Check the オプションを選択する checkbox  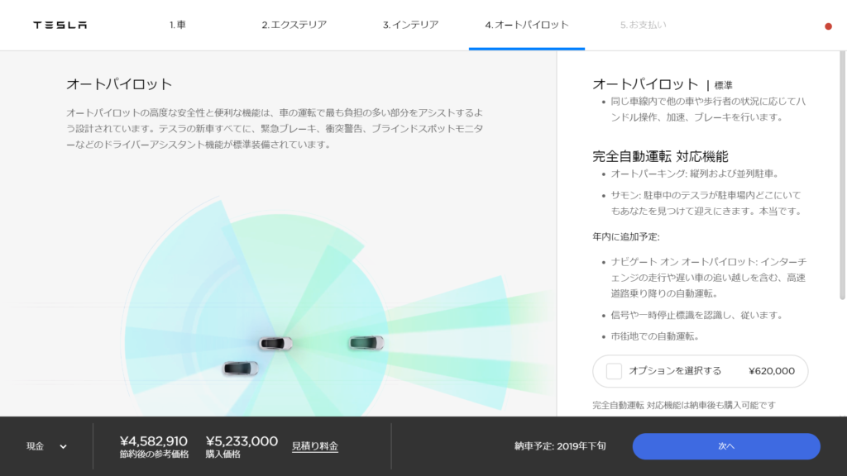tap(614, 371)
